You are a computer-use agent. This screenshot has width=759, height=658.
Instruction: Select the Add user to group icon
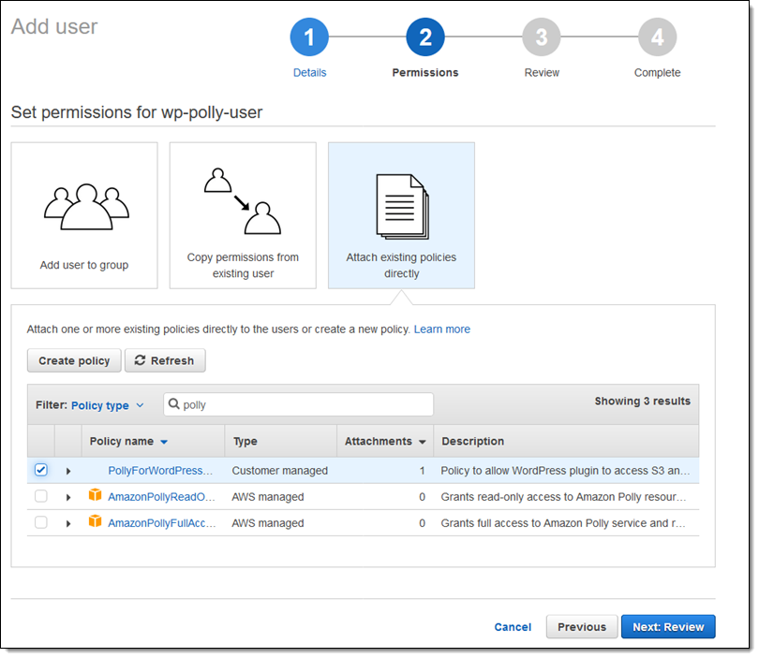click(x=84, y=207)
